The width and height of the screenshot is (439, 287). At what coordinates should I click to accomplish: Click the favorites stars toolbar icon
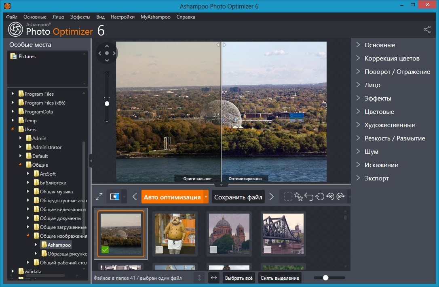tap(299, 197)
